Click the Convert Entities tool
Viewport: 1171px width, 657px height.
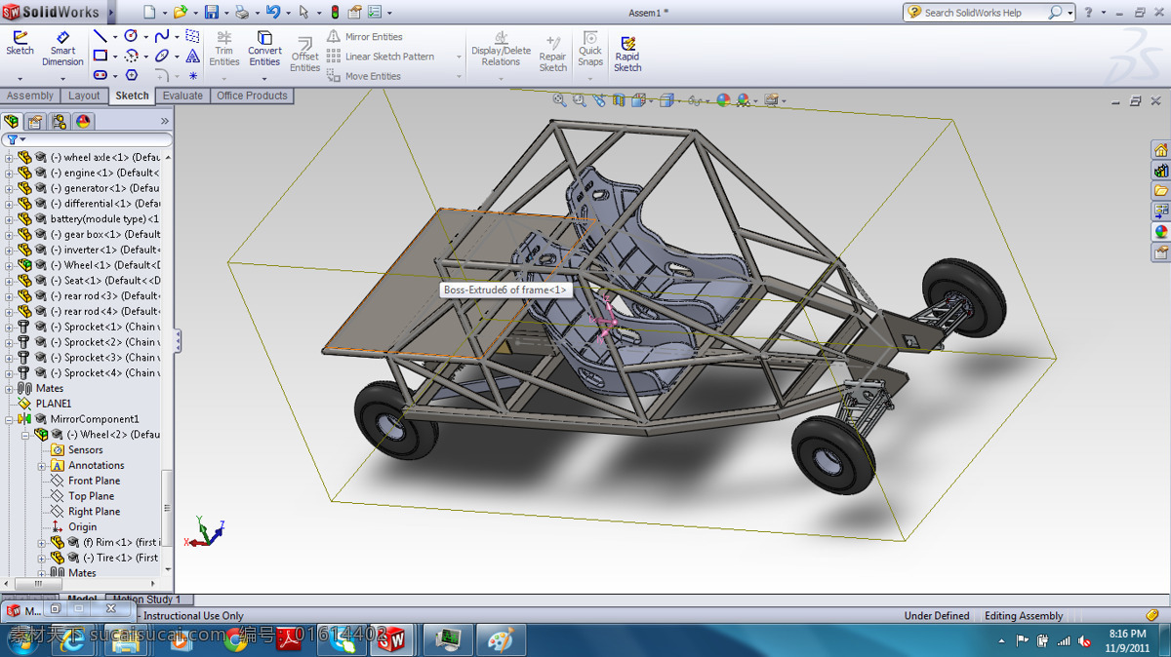pyautogui.click(x=264, y=50)
